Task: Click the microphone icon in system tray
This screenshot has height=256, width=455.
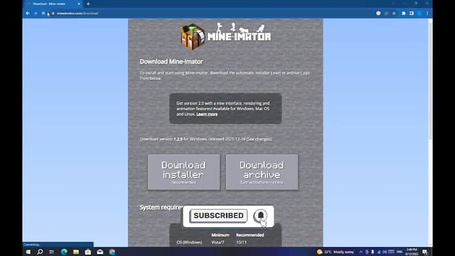Action: (x=373, y=252)
